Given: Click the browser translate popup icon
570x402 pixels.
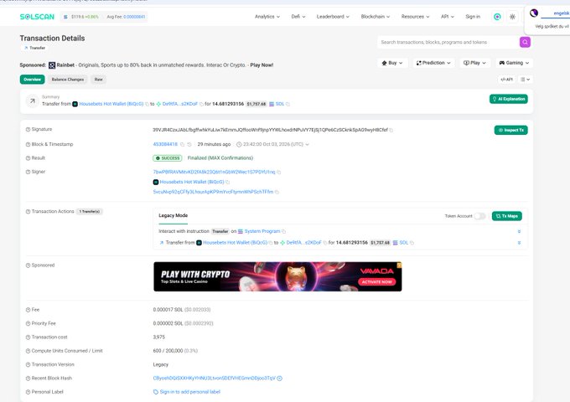Looking at the screenshot, I should click(534, 13).
